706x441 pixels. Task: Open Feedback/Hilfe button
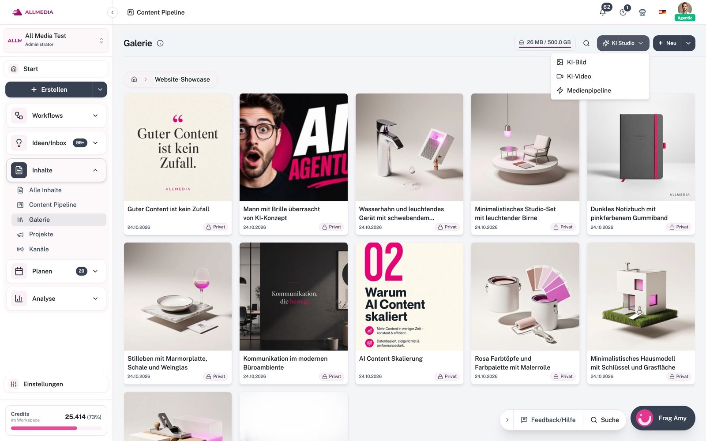click(548, 420)
